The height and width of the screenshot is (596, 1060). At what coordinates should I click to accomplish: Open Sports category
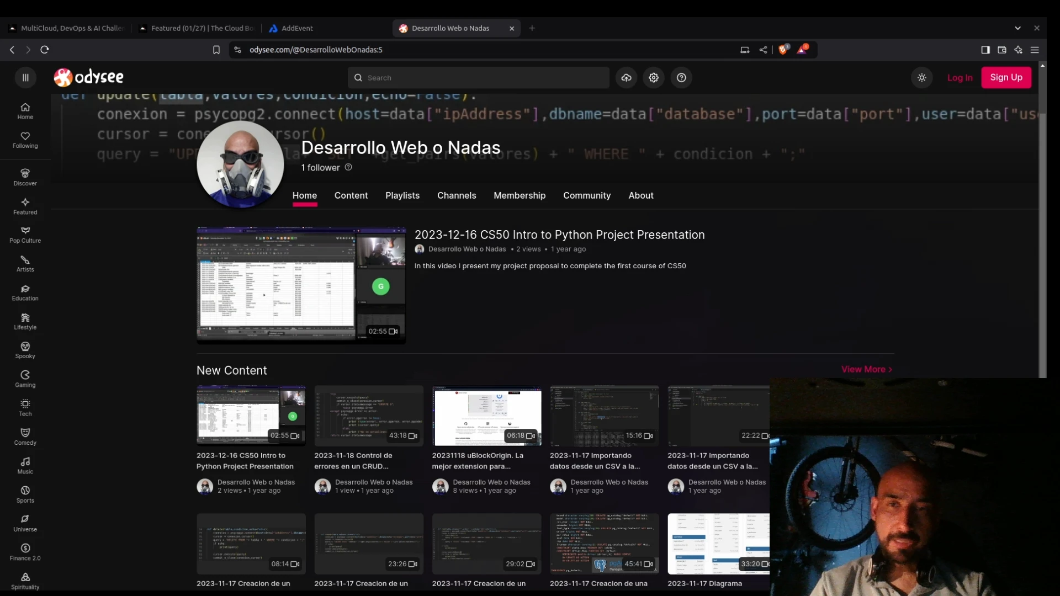click(25, 495)
